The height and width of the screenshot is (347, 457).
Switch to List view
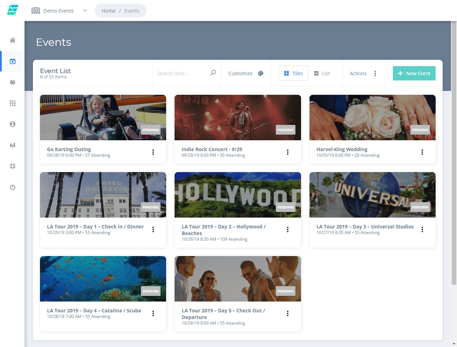322,73
